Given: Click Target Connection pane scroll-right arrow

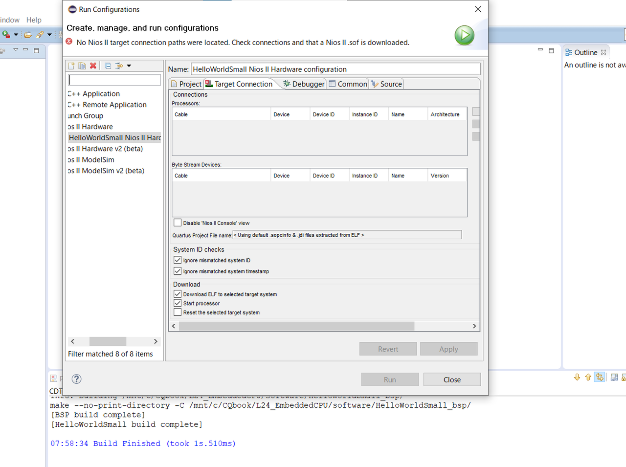Looking at the screenshot, I should pyautogui.click(x=474, y=326).
